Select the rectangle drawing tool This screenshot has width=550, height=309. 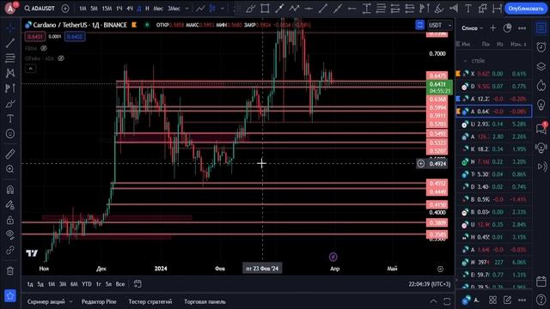point(265,9)
